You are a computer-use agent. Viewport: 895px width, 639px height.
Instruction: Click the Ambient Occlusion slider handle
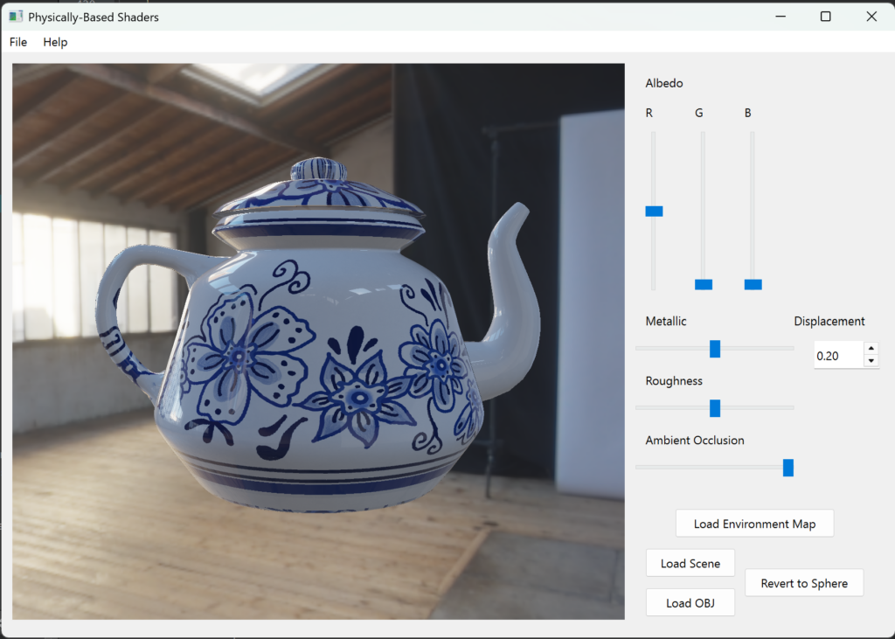[787, 468]
